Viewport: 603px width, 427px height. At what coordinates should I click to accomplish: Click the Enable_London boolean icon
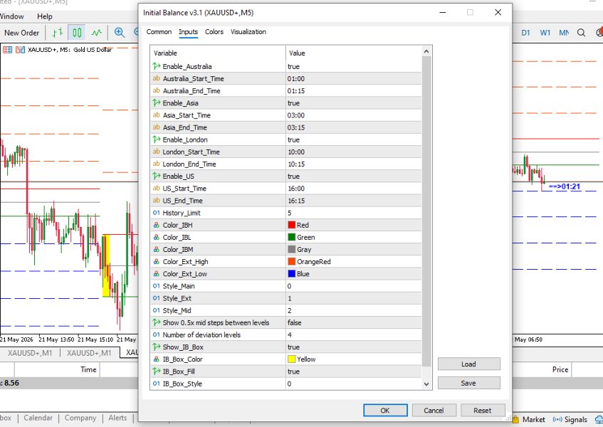coord(157,139)
